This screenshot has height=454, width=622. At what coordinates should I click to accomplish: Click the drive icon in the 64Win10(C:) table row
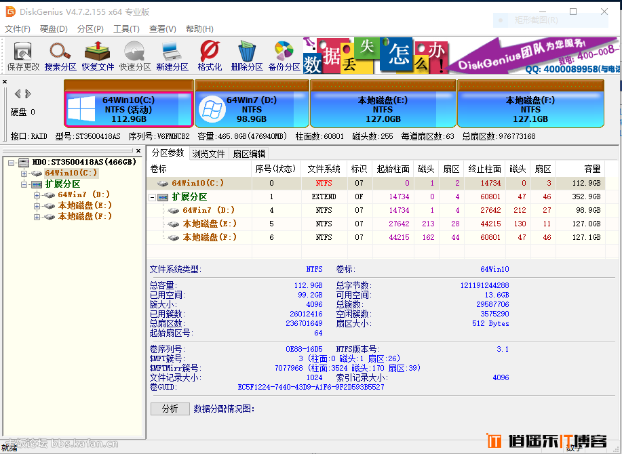click(x=163, y=184)
